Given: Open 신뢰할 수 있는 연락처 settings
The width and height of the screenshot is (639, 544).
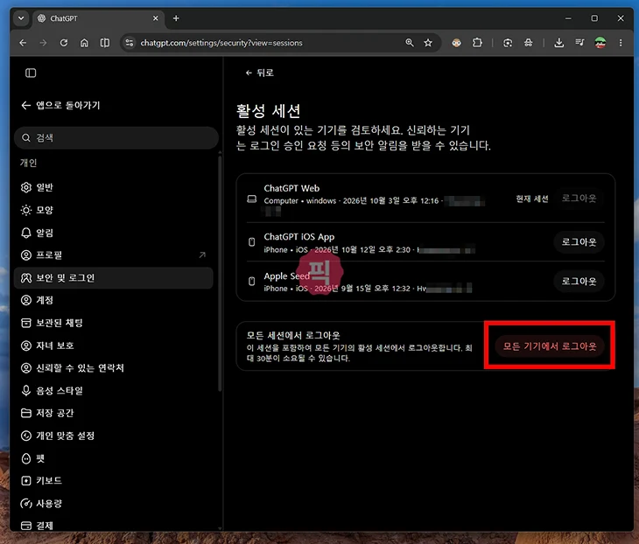Looking at the screenshot, I should point(113,368).
